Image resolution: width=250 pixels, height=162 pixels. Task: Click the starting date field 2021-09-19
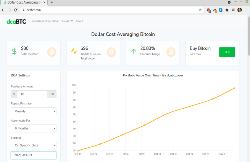click(x=33, y=155)
